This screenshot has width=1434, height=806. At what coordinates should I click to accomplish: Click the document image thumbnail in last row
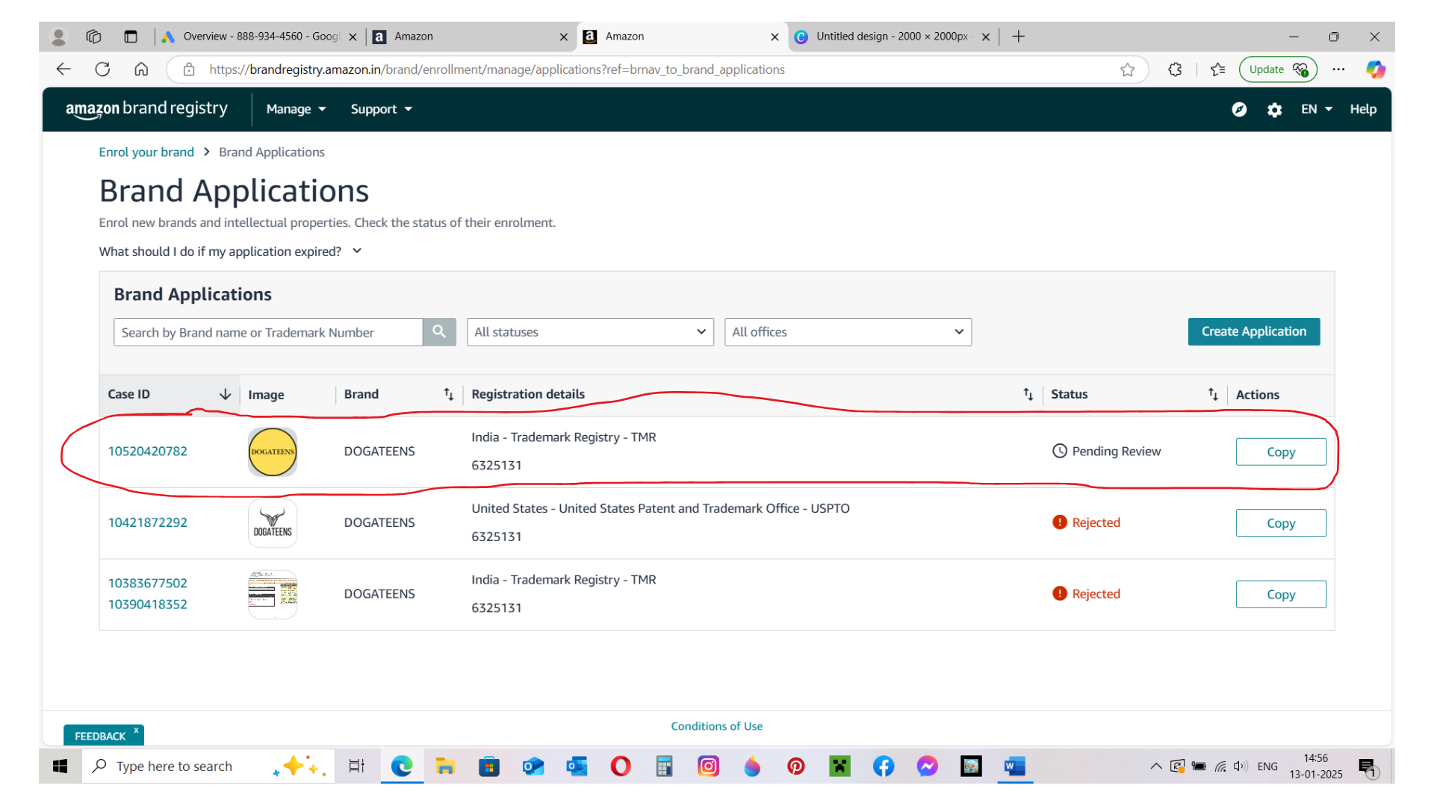coord(272,594)
